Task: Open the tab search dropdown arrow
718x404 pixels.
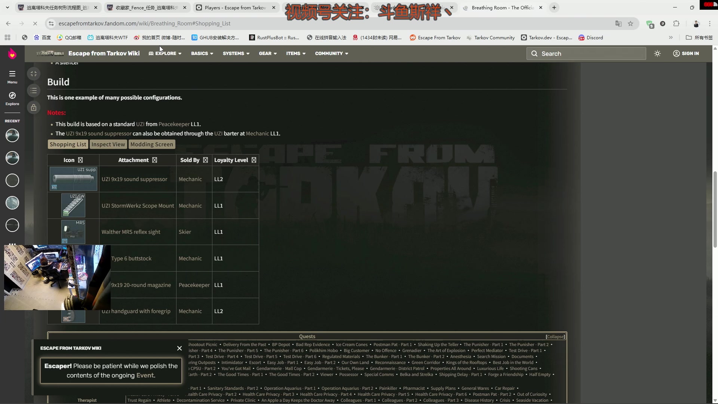Action: point(7,7)
